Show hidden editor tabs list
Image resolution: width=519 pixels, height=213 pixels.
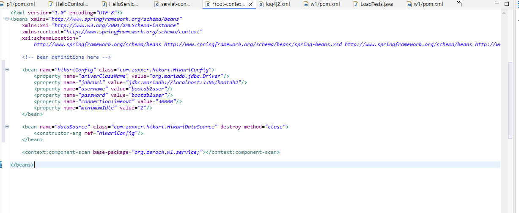click(459, 3)
